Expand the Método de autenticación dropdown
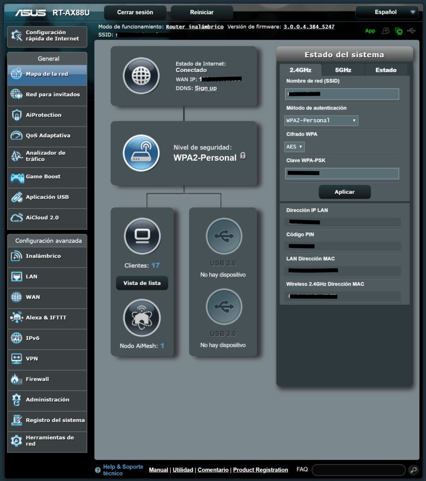Viewport: 426px width, 481px height. [x=321, y=121]
